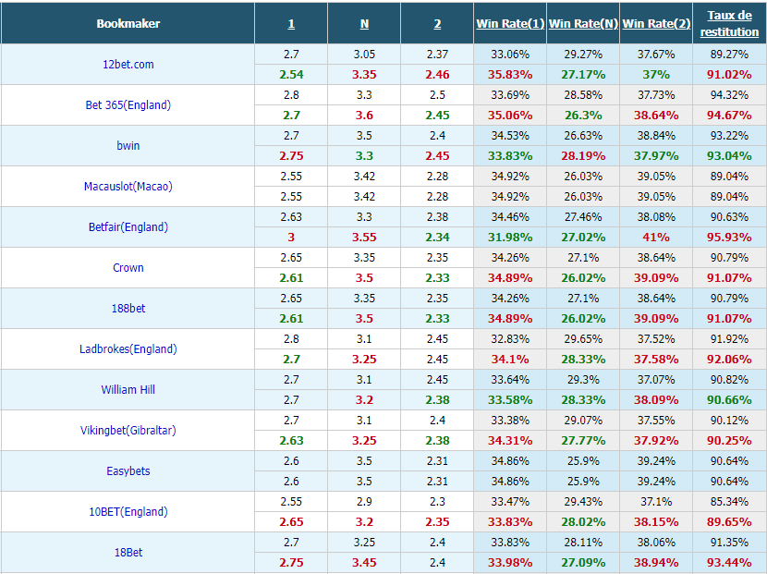Select Vikingbet win rate 34.31%
The width and height of the screenshot is (767, 574).
point(510,440)
